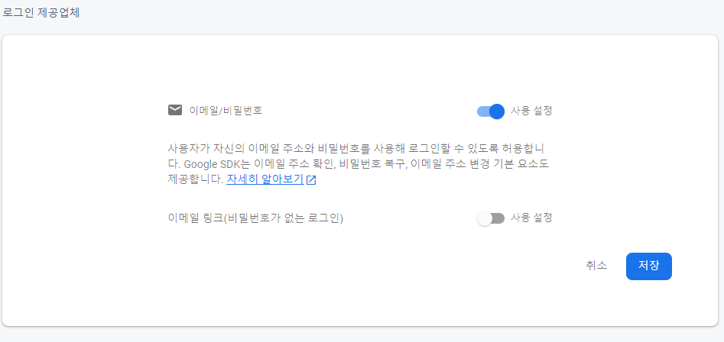Click 사용 설정 text beside the email/password toggle
The width and height of the screenshot is (724, 342).
pos(531,111)
